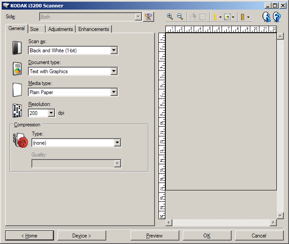Open the Enhancements tab
This screenshot has height=244, width=289.
94,29
